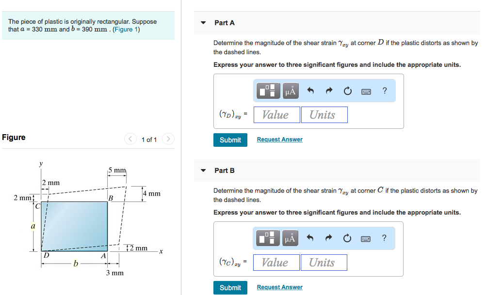Show keyboard shortcuts for Part A
Viewport: 486px width, 295px height.
point(366,92)
